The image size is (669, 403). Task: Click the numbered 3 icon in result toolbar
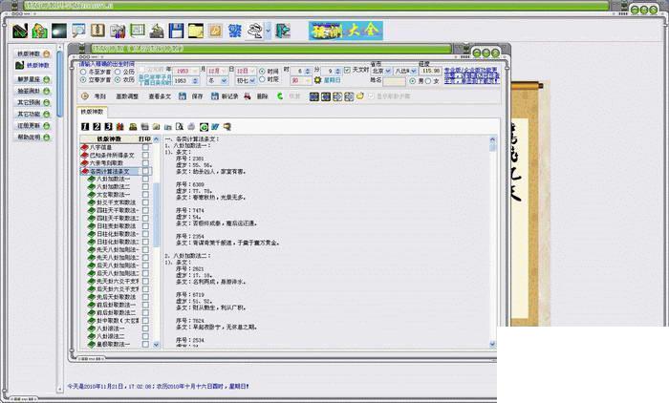click(x=108, y=127)
